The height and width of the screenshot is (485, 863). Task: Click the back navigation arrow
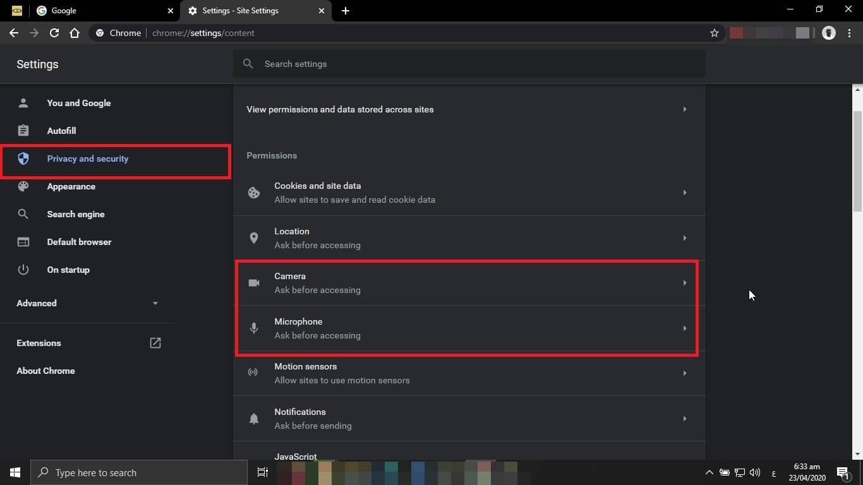tap(14, 33)
